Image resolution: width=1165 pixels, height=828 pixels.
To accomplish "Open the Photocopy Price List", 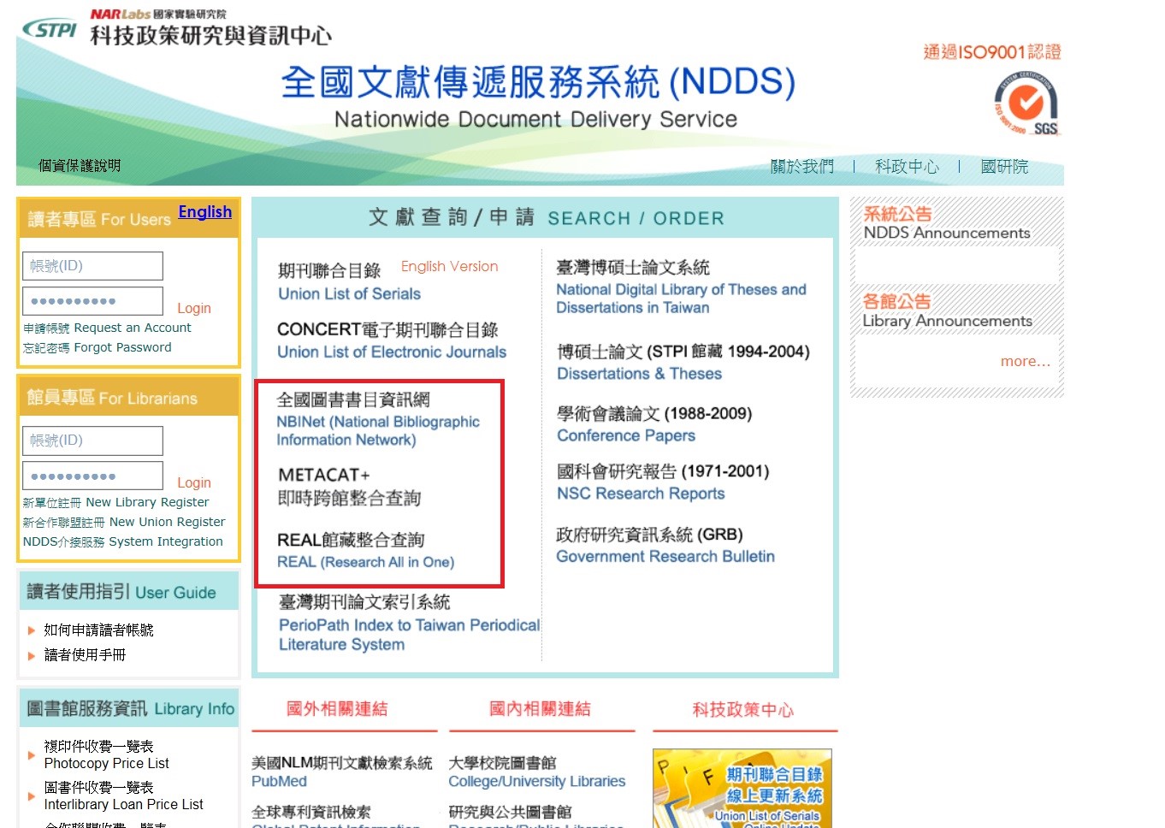I will pos(106,755).
